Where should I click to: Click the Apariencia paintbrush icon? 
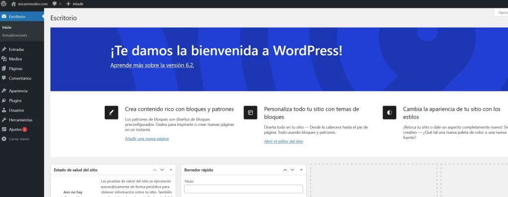coord(4,91)
